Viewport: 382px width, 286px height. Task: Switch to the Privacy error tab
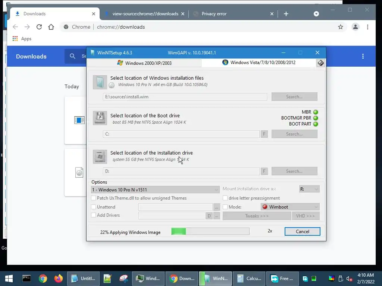coord(234,14)
